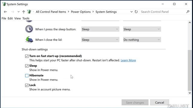Open the Tools menu

tap(26, 18)
